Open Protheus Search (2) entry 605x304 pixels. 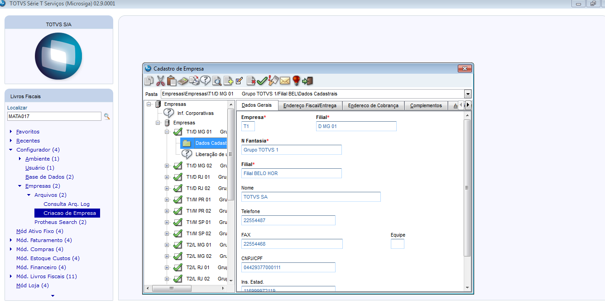click(x=60, y=222)
